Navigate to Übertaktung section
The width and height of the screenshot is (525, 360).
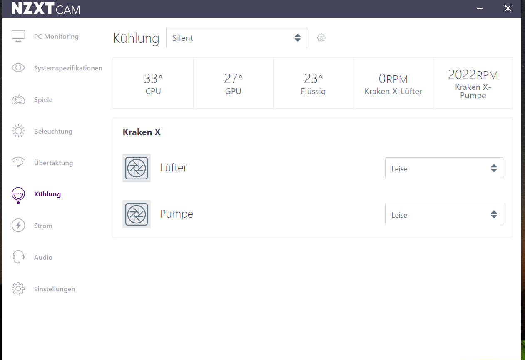coord(53,163)
